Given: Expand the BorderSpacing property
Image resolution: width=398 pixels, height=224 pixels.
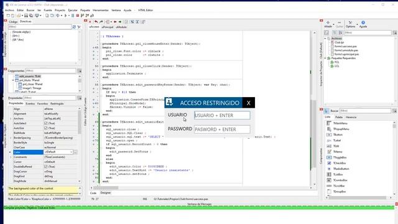Looking at the screenshot, I should coord(11,138).
